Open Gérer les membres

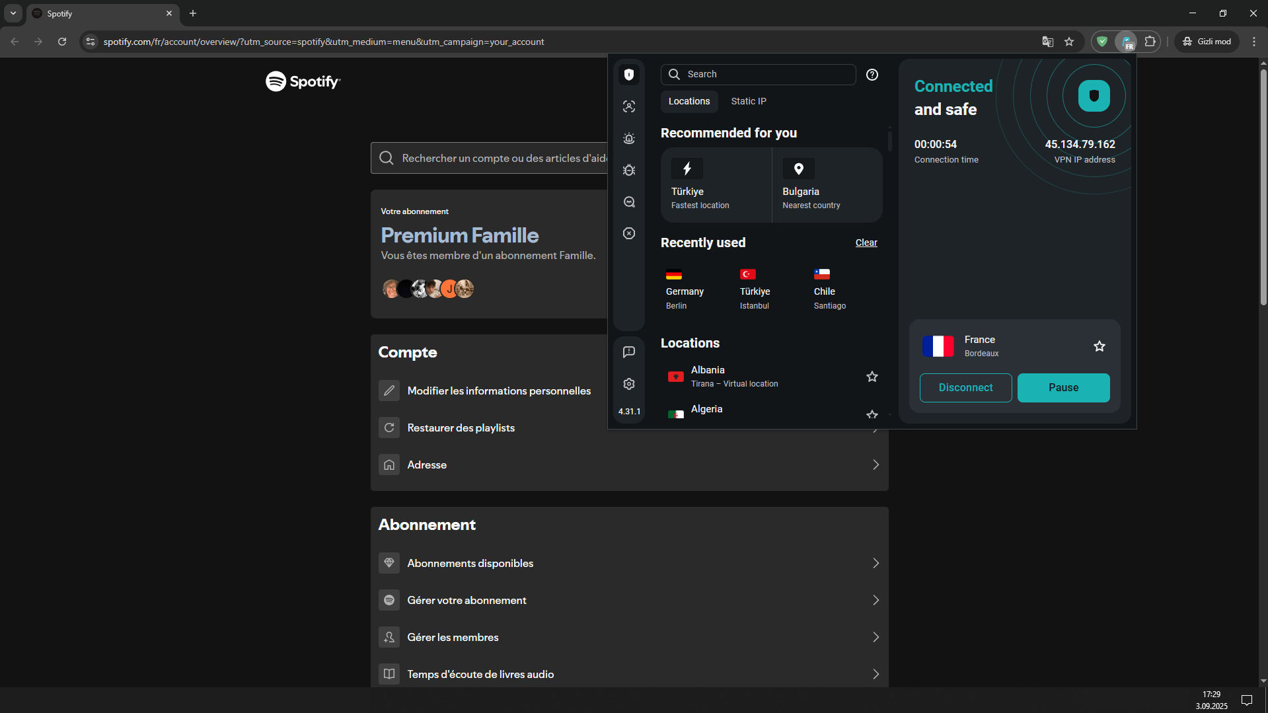click(629, 637)
